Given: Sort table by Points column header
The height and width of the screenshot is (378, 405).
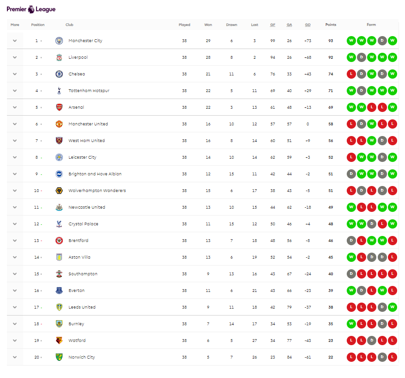Looking at the screenshot, I should pyautogui.click(x=331, y=25).
